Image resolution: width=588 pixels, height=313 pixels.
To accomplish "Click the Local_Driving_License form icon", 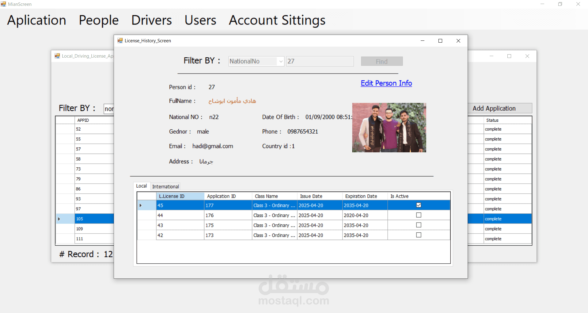I will tap(57, 56).
